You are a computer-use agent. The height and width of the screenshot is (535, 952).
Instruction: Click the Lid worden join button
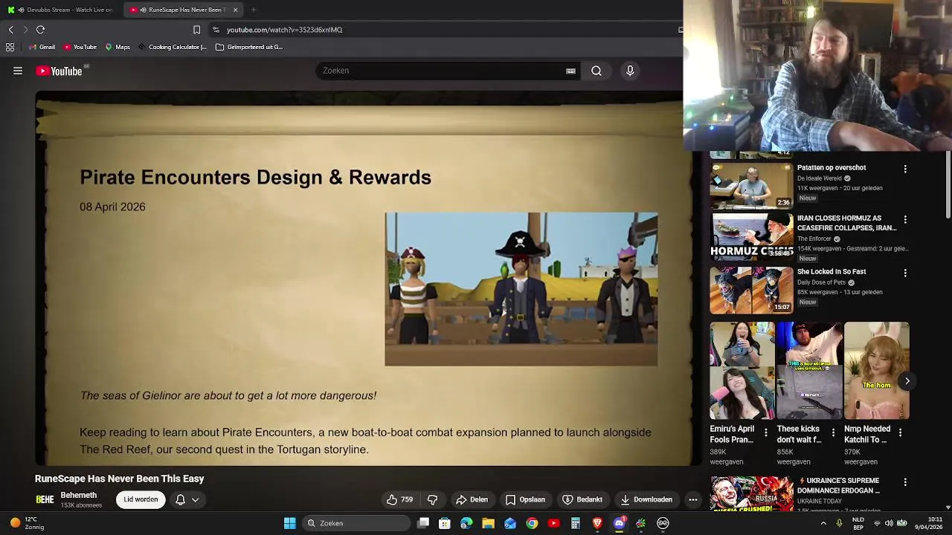click(141, 499)
